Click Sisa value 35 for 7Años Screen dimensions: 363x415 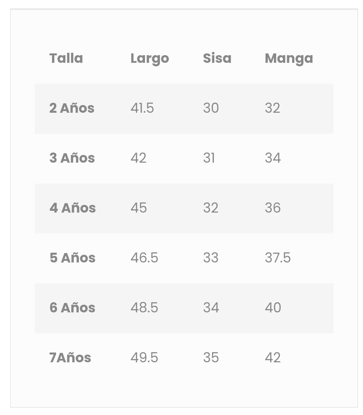click(x=211, y=358)
